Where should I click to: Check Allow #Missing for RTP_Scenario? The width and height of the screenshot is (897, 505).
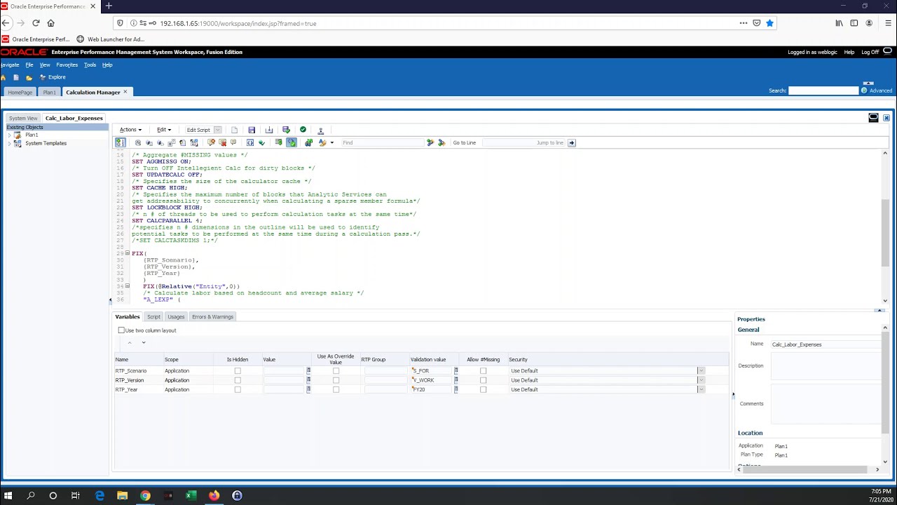(483, 370)
